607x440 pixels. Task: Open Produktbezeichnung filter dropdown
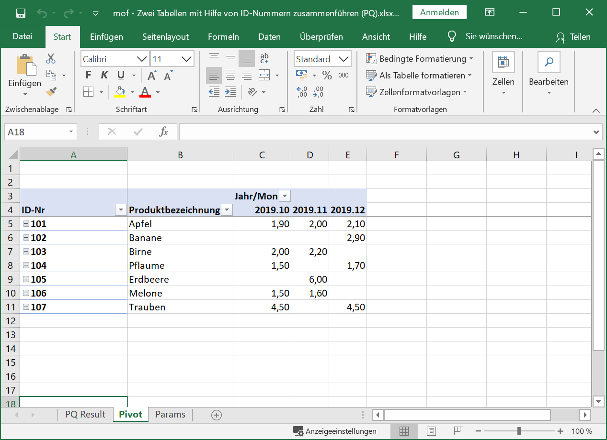(x=227, y=210)
